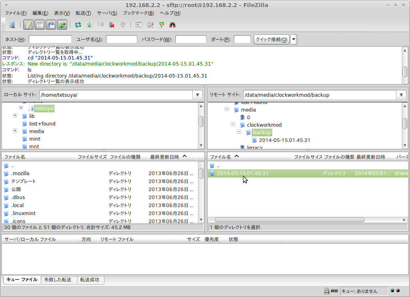Screen dimensions: 410x297
Task: Disconnect from the server using toolbar icon
Action: pos(112,25)
